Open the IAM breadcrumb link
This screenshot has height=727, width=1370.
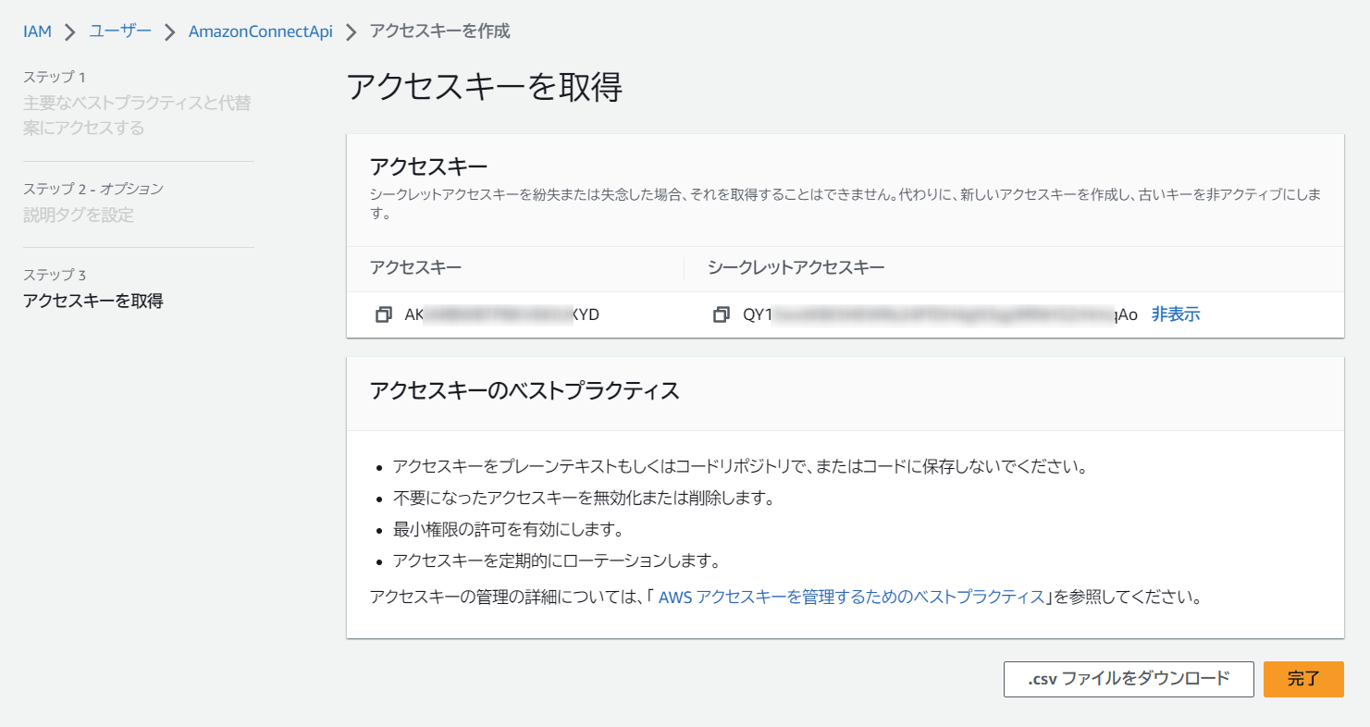click(x=38, y=31)
